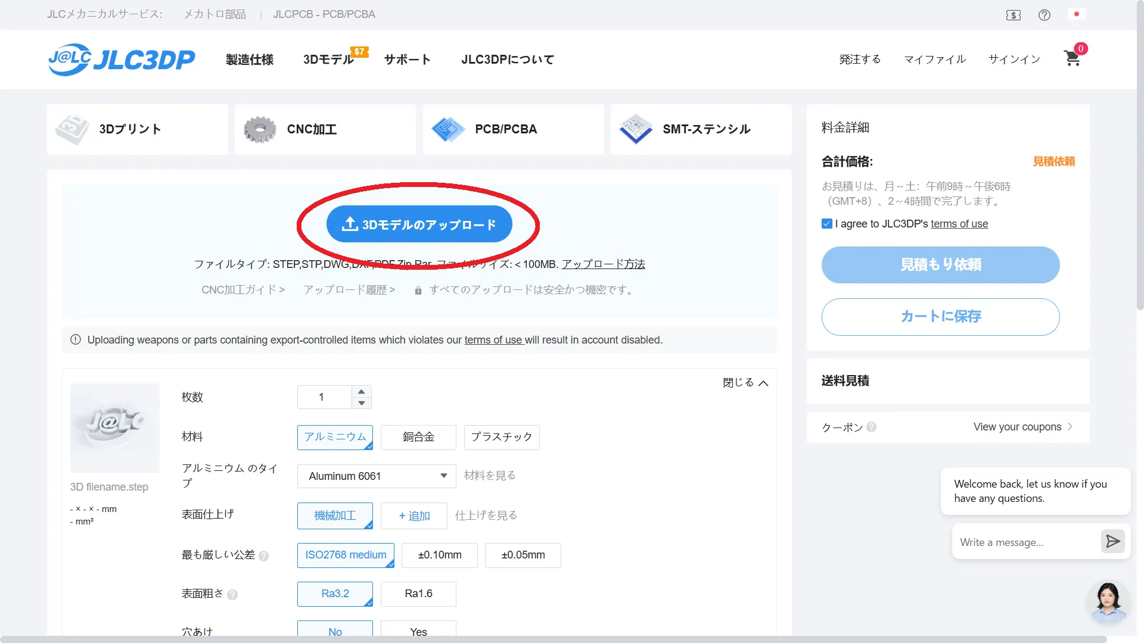Select Ra1.6 surface roughness

418,594
